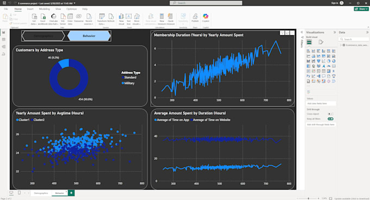370x200 pixels.
Task: Insert a New visual
Action: pyautogui.click(x=121, y=19)
